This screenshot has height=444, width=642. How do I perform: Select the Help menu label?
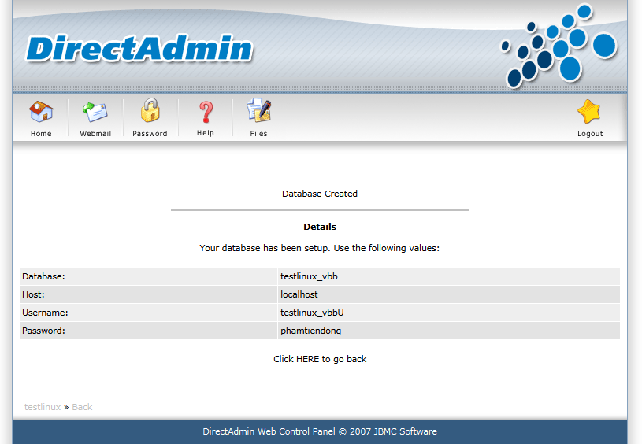205,133
